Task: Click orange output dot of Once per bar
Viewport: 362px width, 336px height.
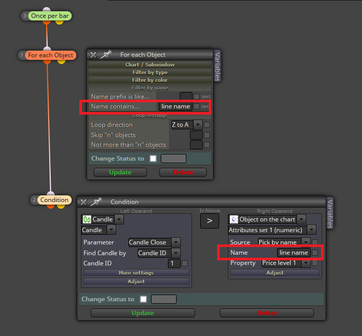Action: click(x=47, y=22)
